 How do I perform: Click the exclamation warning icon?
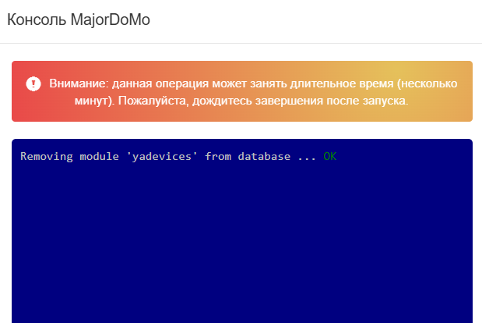[33, 83]
